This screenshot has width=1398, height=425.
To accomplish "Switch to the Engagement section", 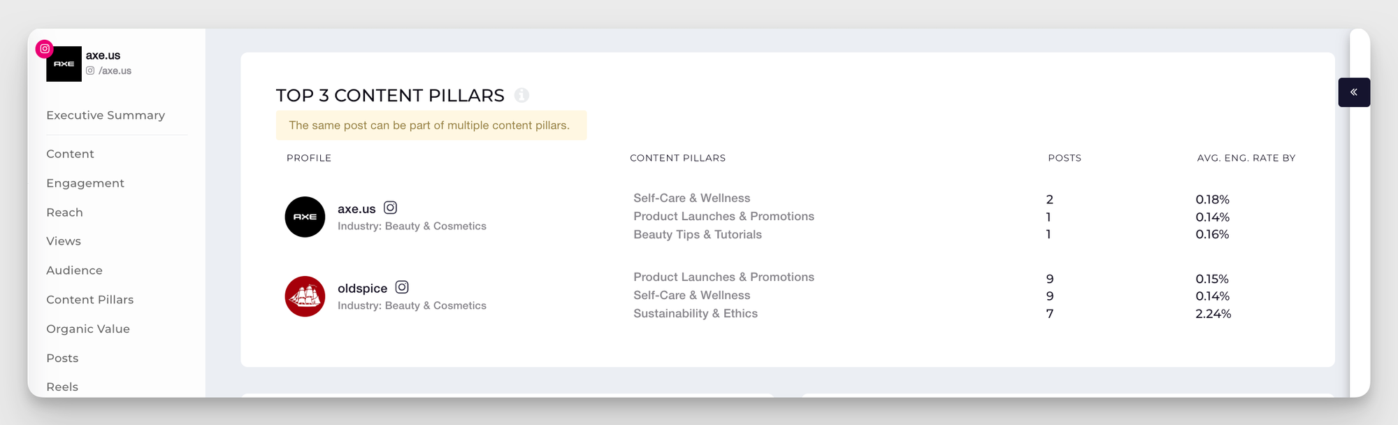I will pos(85,183).
